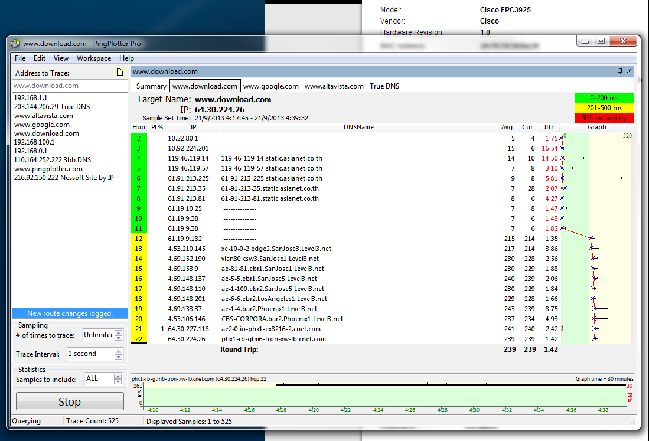Switch to the www.altavista.com tab
Screen dimensions: 649x441
334,86
